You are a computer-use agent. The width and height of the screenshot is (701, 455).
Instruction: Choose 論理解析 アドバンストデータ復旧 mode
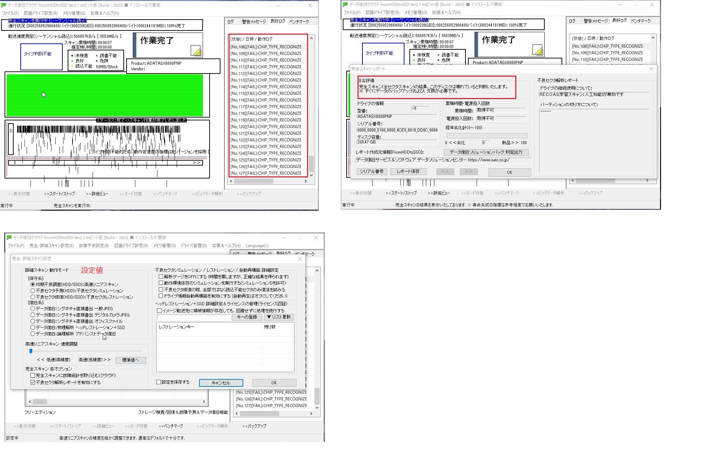pyautogui.click(x=33, y=334)
